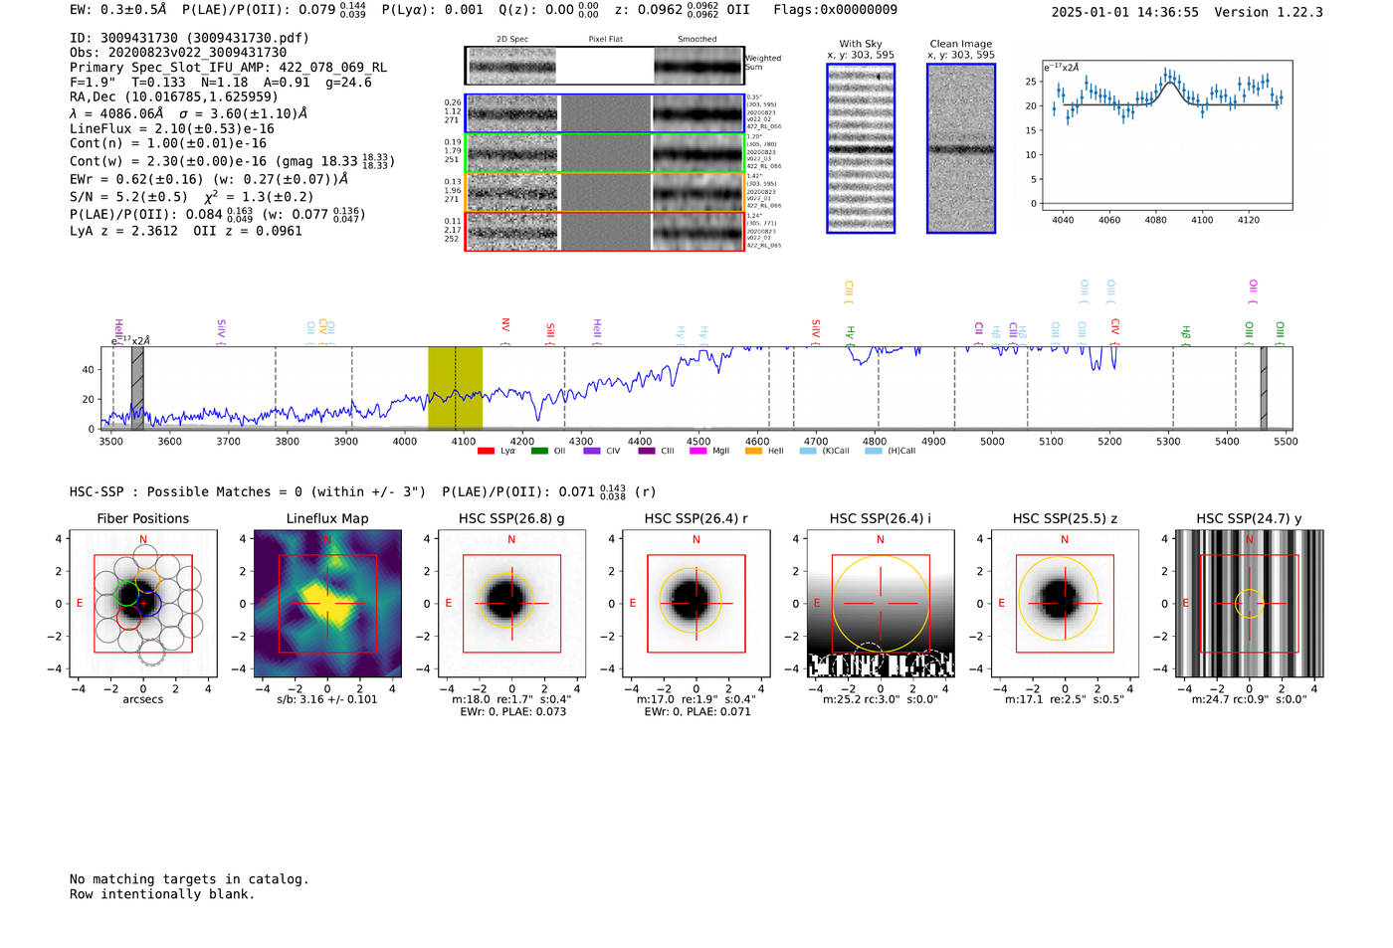1393x948 pixels.
Task: Open the HSC SSP(24.7) y image
Action: (x=1250, y=604)
